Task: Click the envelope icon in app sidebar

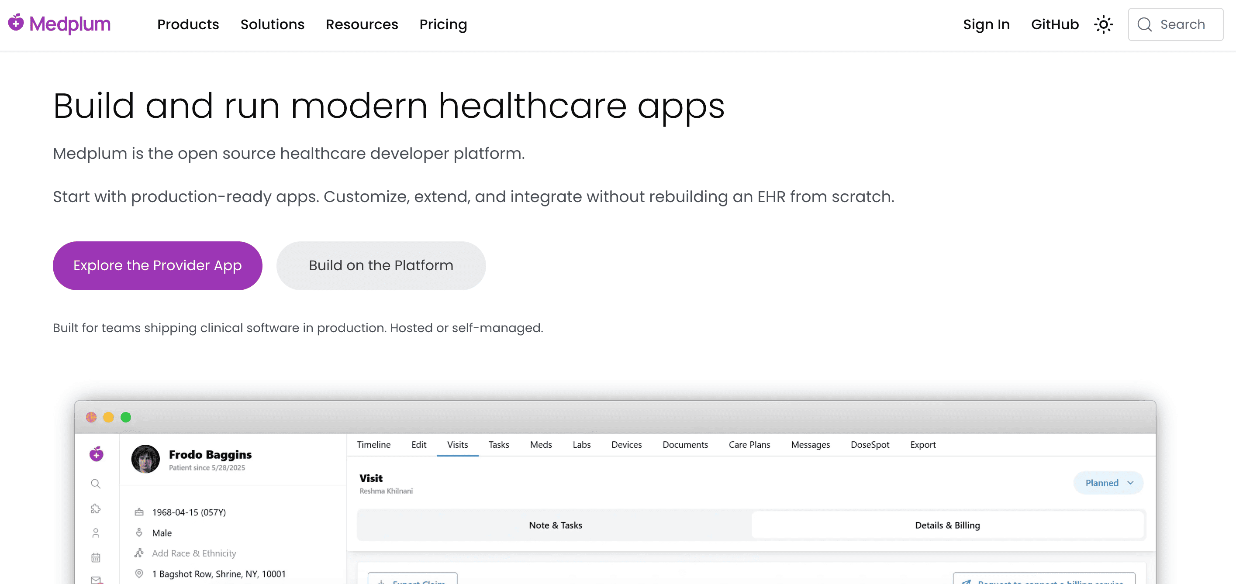Action: click(x=96, y=580)
